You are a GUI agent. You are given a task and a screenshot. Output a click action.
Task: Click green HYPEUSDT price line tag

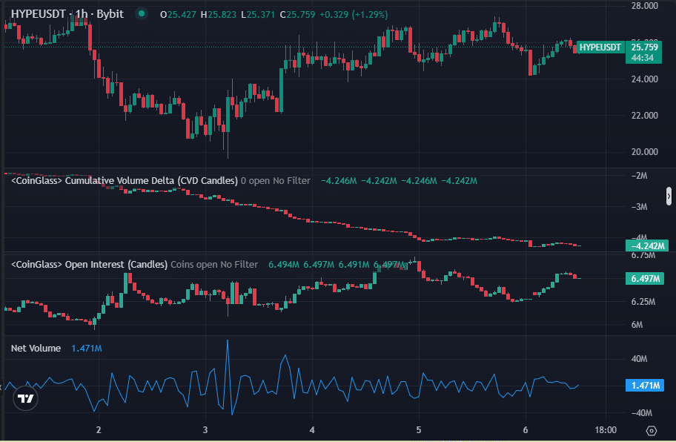point(600,47)
